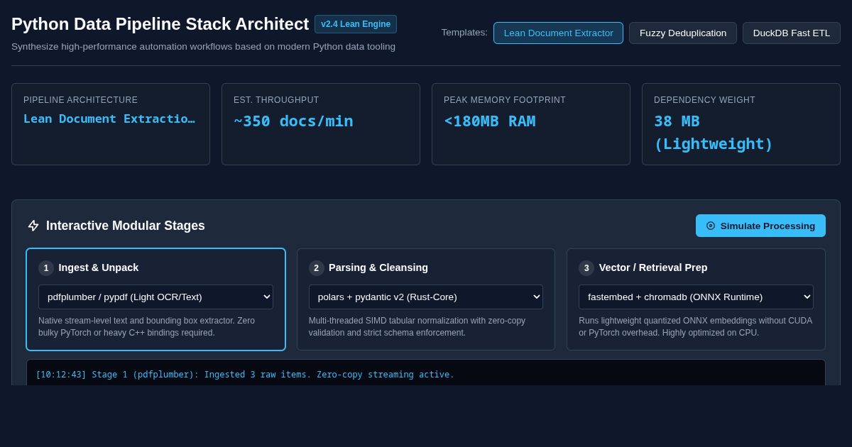Click the Est. Throughput card label

276,100
